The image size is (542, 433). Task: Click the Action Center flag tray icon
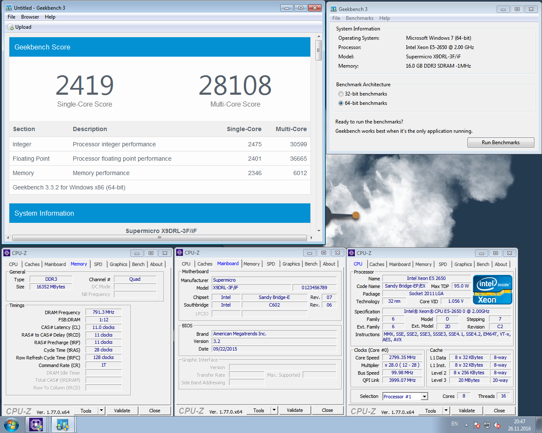477,425
